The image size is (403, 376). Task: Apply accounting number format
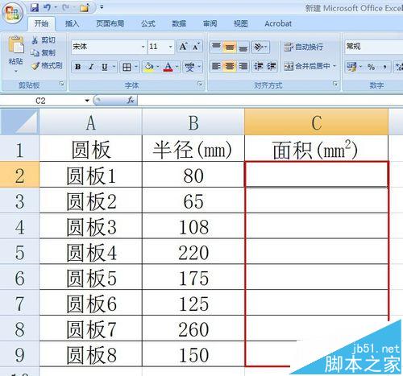tap(351, 67)
